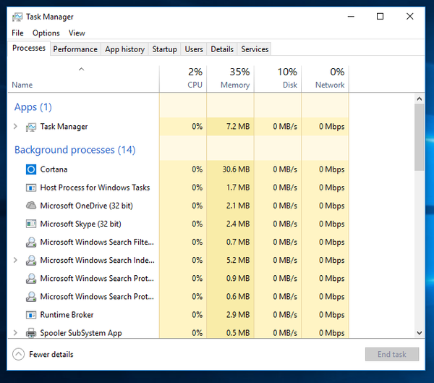The image size is (434, 383).
Task: Open the Options menu
Action: 46,33
